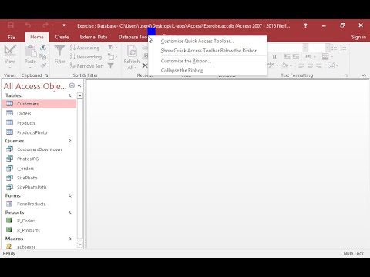Image resolution: width=370 pixels, height=277 pixels.
Task: Click the Toggle Filter funnel icon
Action: click(x=110, y=66)
